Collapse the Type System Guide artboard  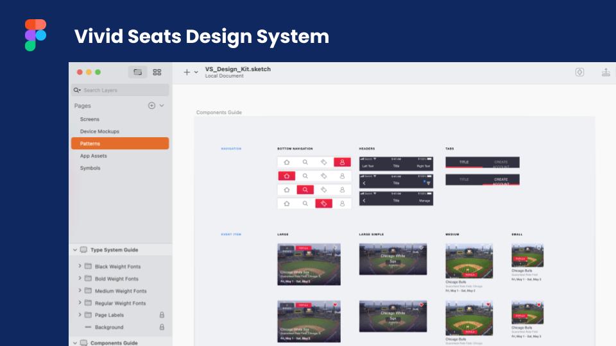[75, 250]
